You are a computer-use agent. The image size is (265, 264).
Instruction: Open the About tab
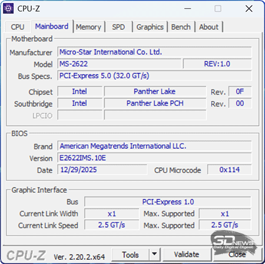[208, 27]
